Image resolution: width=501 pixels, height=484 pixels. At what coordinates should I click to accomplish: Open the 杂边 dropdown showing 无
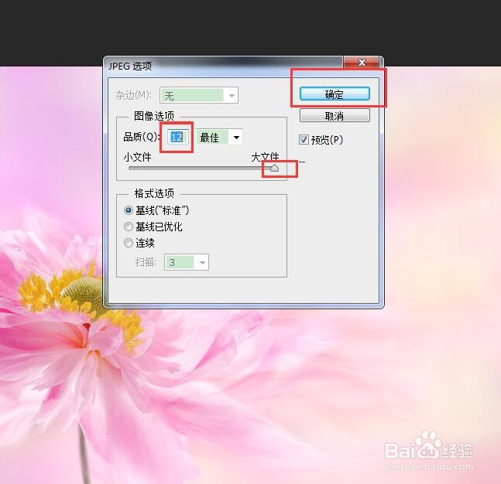click(199, 95)
